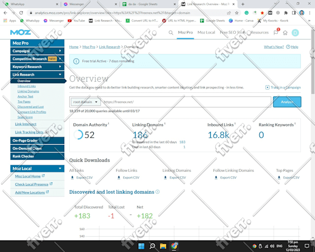Open Rank Checker in sidebar
This screenshot has width=315, height=252.
[x=37, y=156]
